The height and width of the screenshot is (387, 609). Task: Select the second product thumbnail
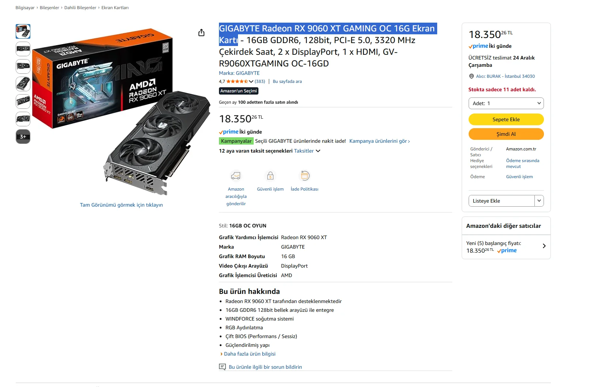tap(23, 49)
